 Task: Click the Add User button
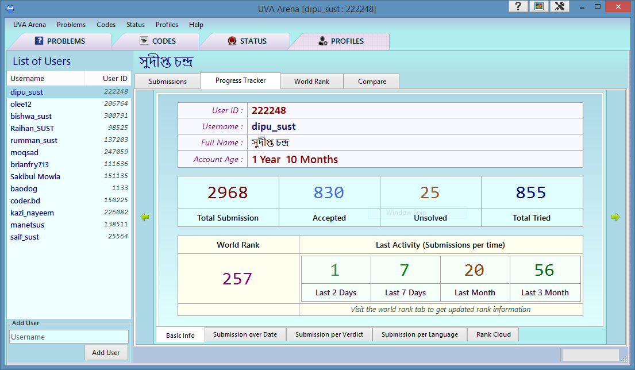click(106, 353)
